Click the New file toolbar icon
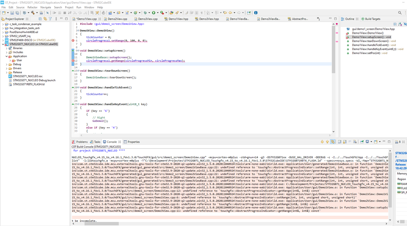This screenshot has width=407, height=226. [4, 13]
